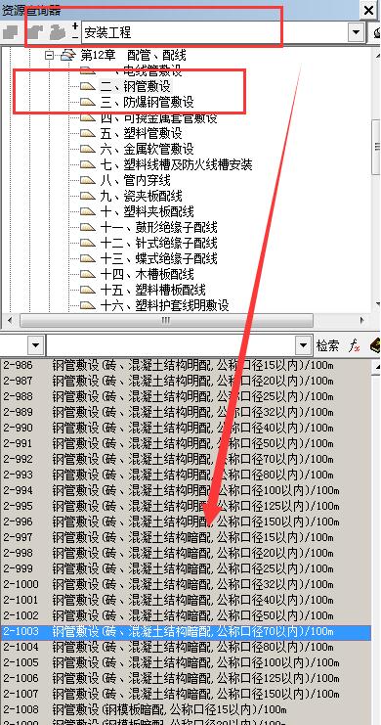This screenshot has width=381, height=725.
Task: Click the folder icon of 十、塑料夹板配线
Action: (x=87, y=211)
